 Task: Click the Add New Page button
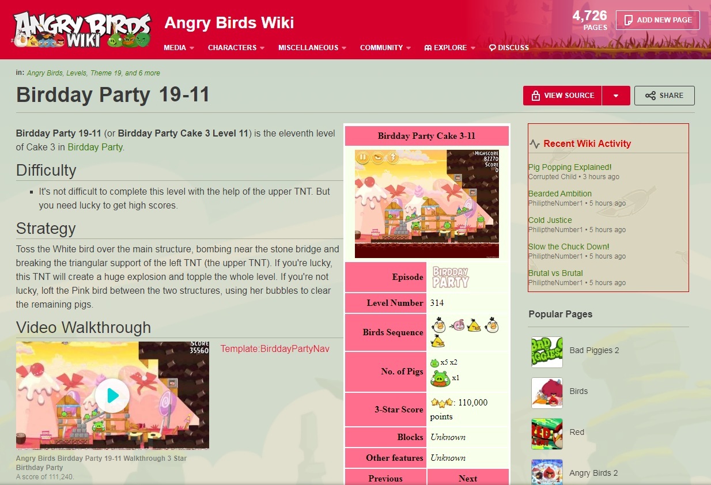pyautogui.click(x=657, y=20)
